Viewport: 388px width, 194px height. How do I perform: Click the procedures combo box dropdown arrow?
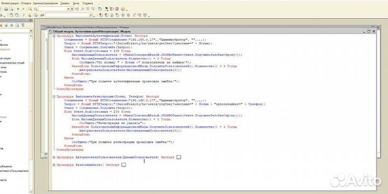91,15
